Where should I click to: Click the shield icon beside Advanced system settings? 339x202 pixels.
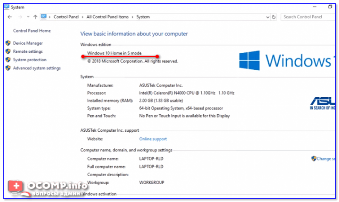(x=8, y=68)
